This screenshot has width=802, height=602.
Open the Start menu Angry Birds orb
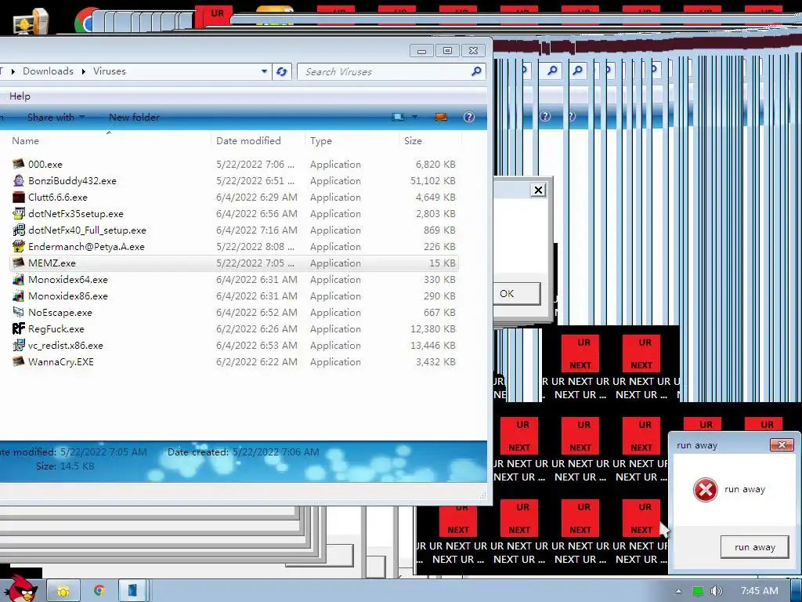[x=20, y=589]
